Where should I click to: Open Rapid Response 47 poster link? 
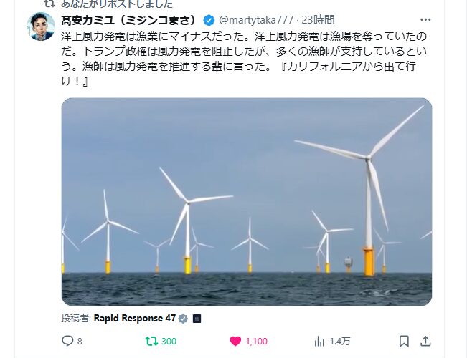[x=135, y=319]
